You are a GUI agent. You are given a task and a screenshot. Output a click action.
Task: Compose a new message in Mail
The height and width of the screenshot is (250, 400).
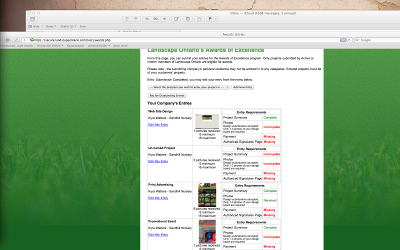click(x=176, y=19)
